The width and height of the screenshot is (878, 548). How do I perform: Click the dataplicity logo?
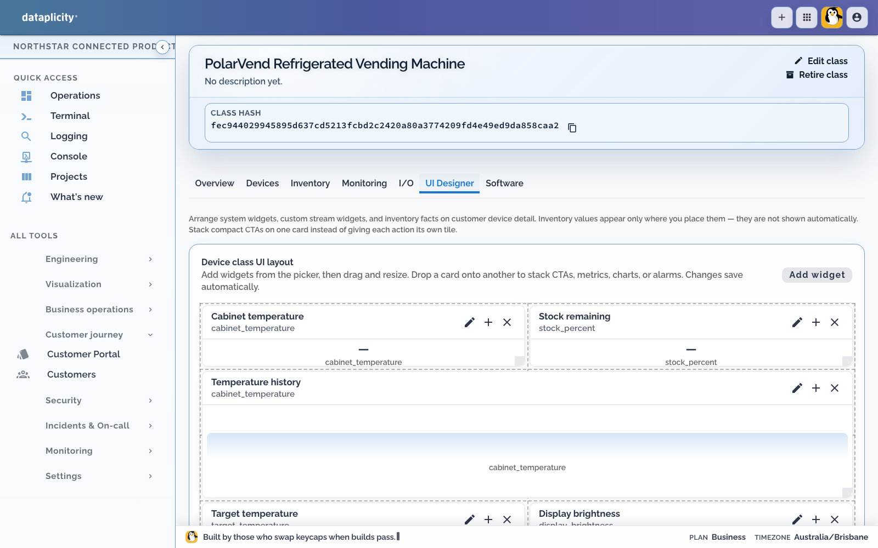[x=49, y=18]
